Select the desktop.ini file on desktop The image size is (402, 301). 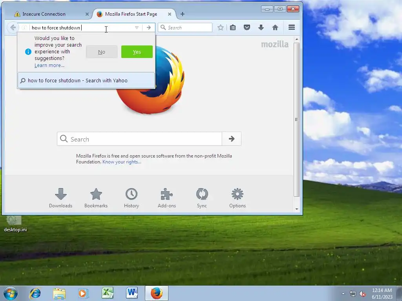[x=15, y=224]
